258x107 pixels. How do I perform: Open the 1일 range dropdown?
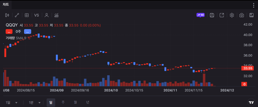tap(12, 103)
